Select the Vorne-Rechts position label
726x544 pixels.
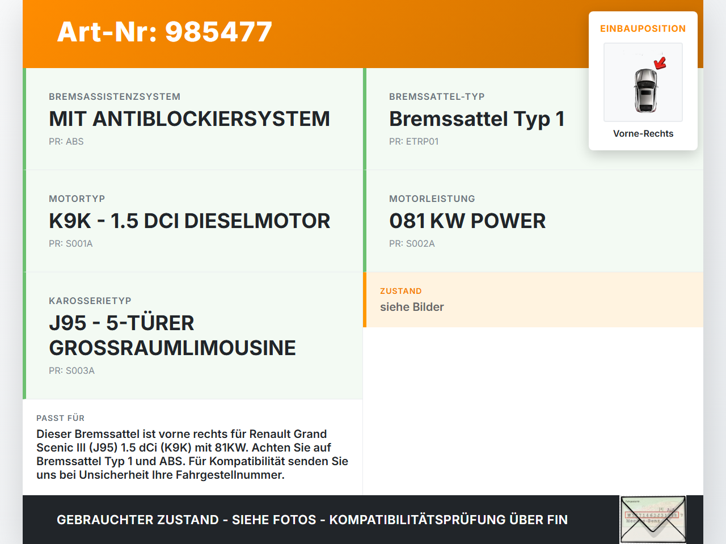[x=643, y=134]
